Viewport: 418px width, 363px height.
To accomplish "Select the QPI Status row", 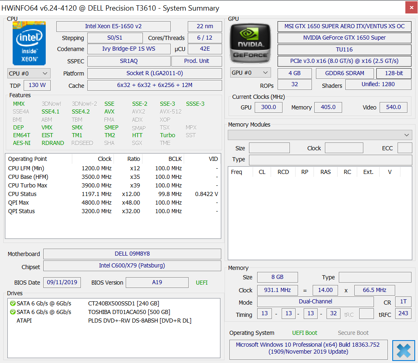I will tap(113, 211).
